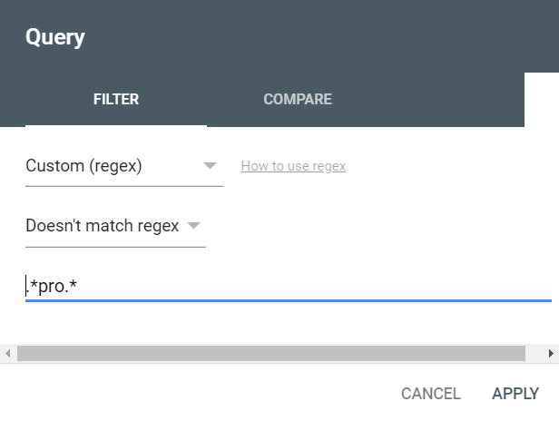Expand the Doesn't match regex dropdown
This screenshot has height=421, width=559.
click(x=114, y=226)
